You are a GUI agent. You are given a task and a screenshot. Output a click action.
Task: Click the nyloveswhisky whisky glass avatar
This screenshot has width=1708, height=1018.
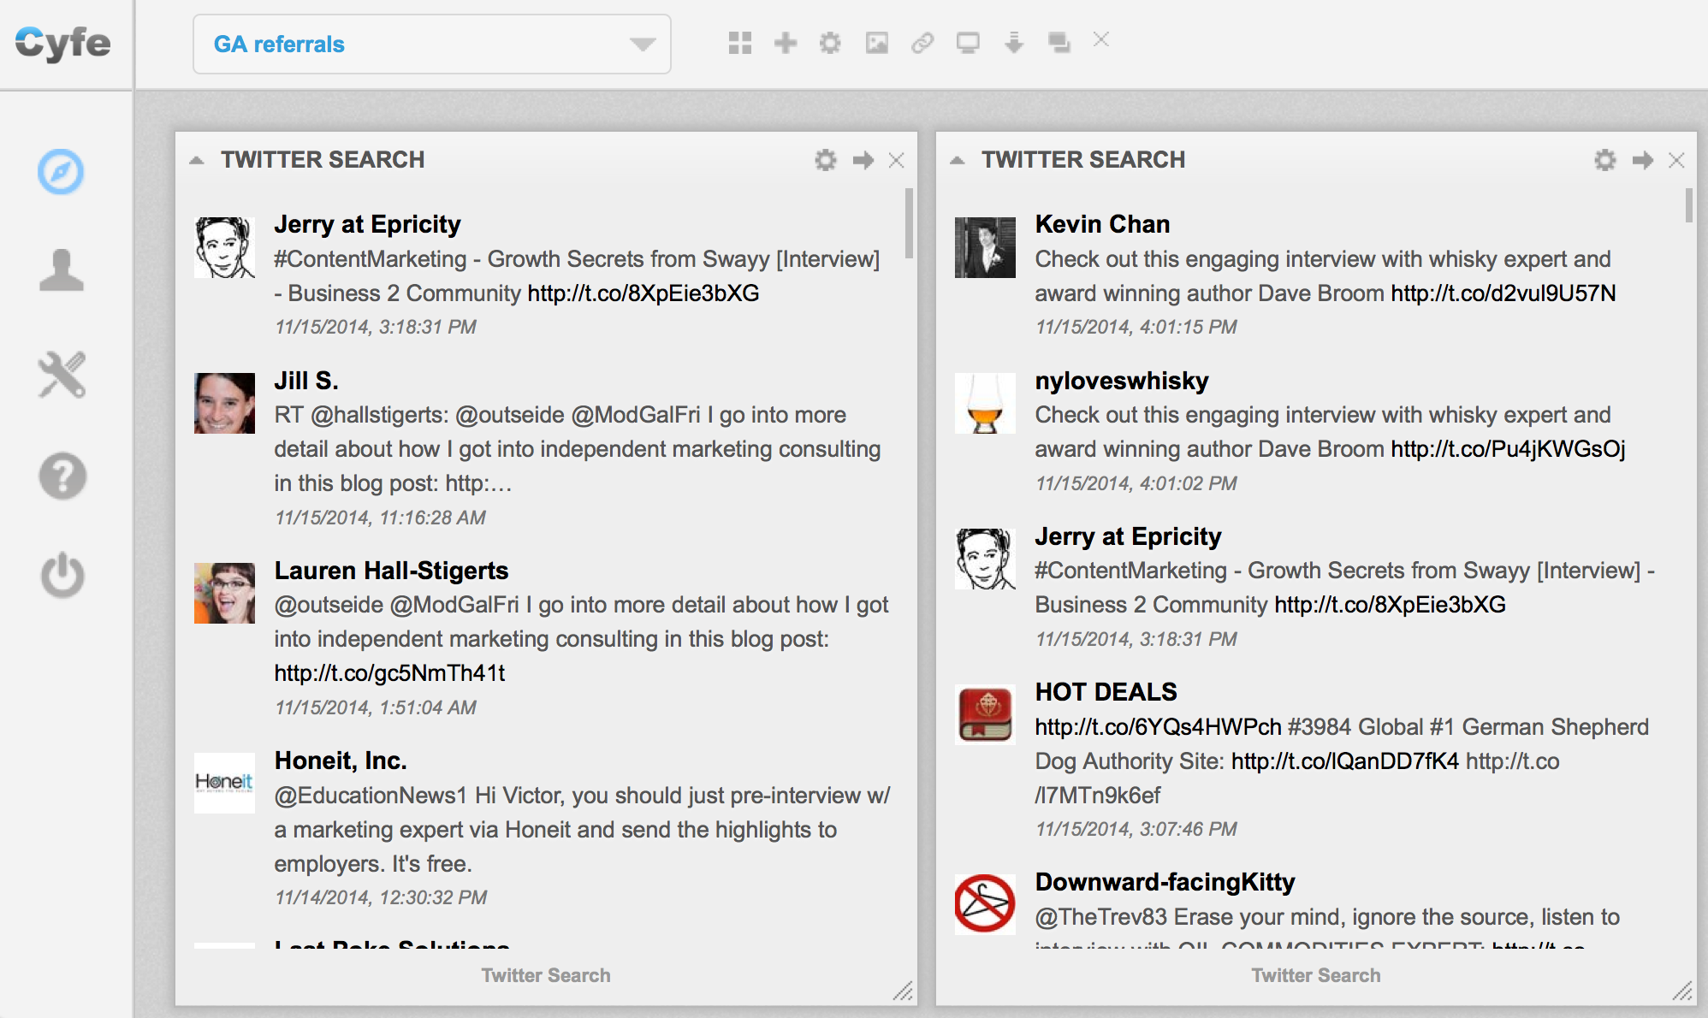[x=985, y=403]
